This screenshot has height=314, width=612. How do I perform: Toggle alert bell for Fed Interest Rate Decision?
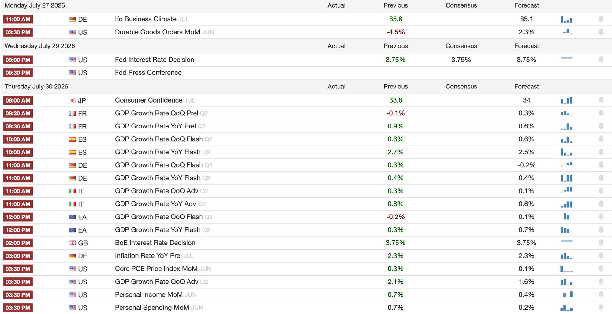[601, 60]
